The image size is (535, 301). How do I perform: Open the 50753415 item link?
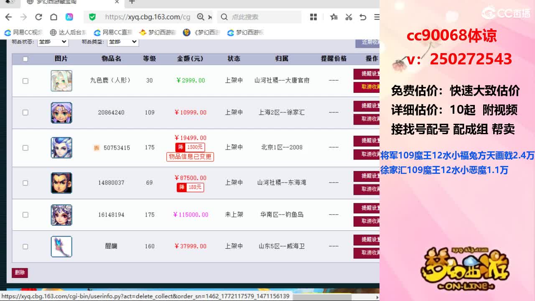pyautogui.click(x=117, y=148)
